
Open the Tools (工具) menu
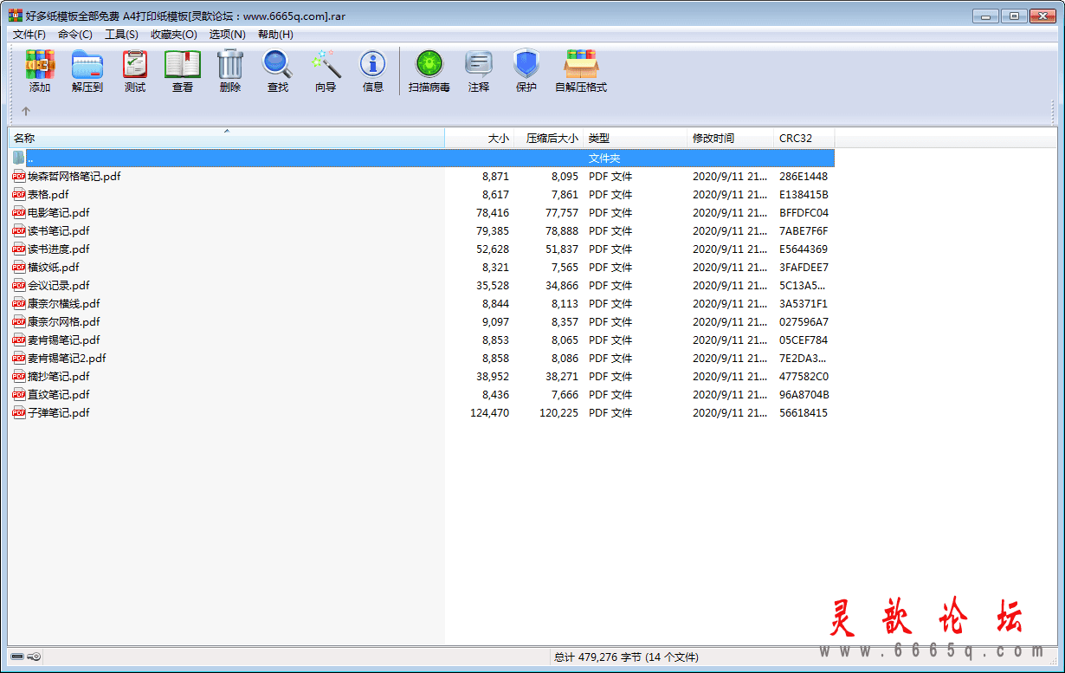click(x=121, y=35)
